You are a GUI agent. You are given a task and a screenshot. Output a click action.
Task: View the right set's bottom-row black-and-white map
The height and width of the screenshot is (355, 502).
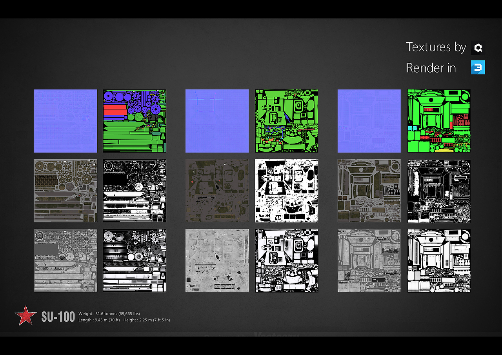[439, 260]
